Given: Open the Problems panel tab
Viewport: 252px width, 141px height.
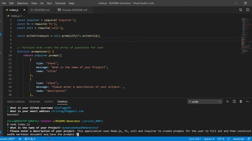Looking at the screenshot, I should point(35,102).
